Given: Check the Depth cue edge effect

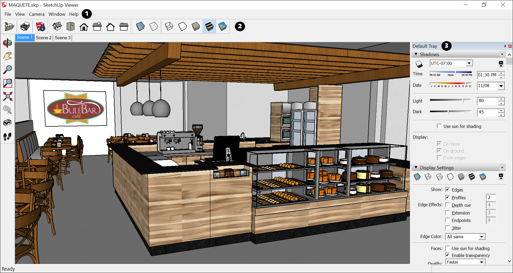Looking at the screenshot, I should (448, 205).
